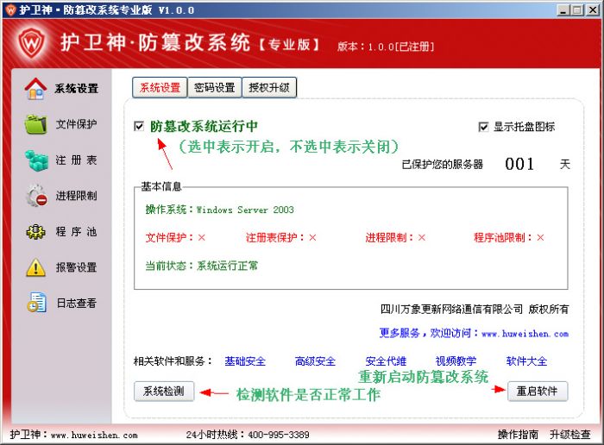The width and height of the screenshot is (604, 445).
Task: Open the 软件大全 link
Action: (526, 361)
